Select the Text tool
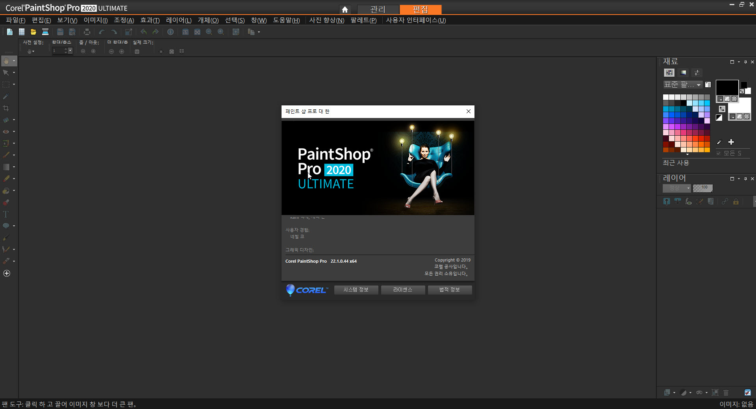The image size is (756, 409). [x=6, y=214]
